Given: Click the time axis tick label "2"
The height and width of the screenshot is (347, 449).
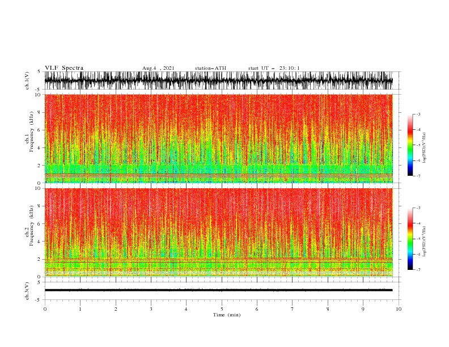Looking at the screenshot, I should pos(116,309).
